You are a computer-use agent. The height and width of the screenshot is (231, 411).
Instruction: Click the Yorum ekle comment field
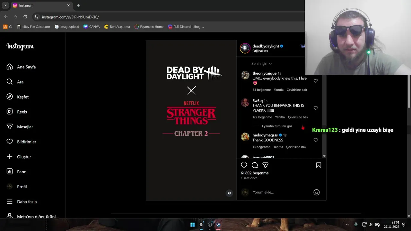[x=281, y=192]
